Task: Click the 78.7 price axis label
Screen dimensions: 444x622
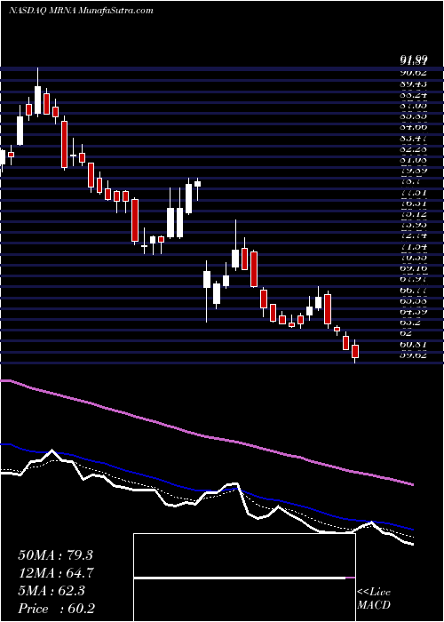Action: 410,181
